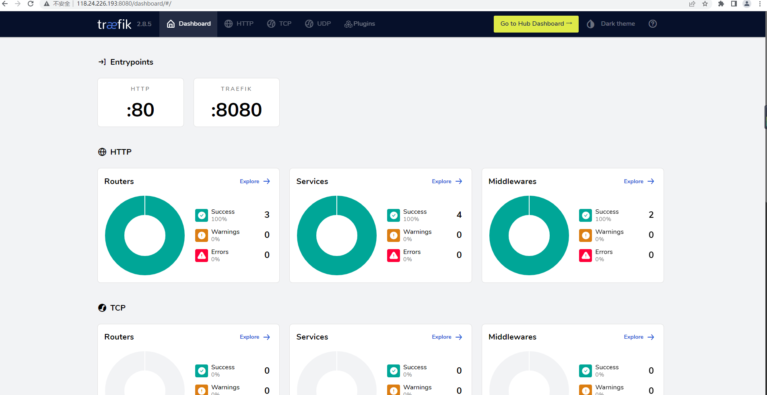
Task: Bookmark this page with the star icon
Action: pos(705,4)
